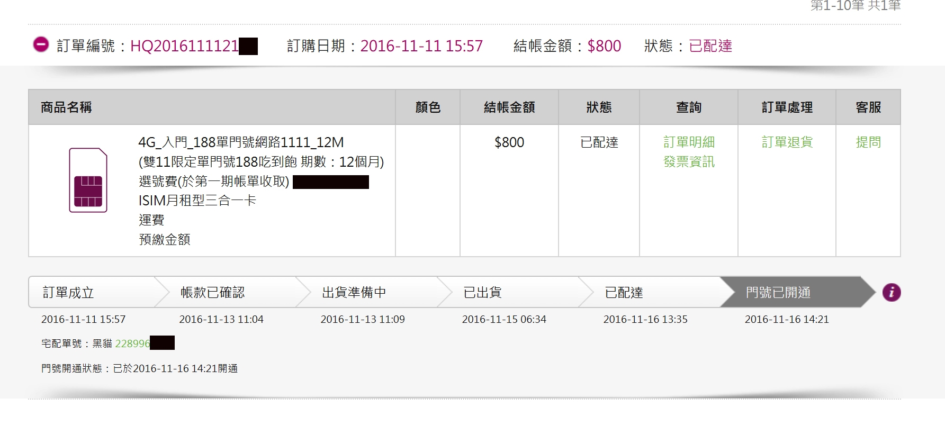The image size is (945, 425).
Task: Click the 訂單退貨 return order link
Action: [787, 142]
